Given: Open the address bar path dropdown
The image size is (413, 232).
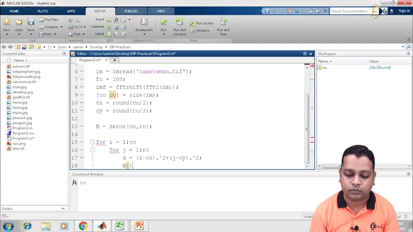Looking at the screenshot, I should 403,47.
